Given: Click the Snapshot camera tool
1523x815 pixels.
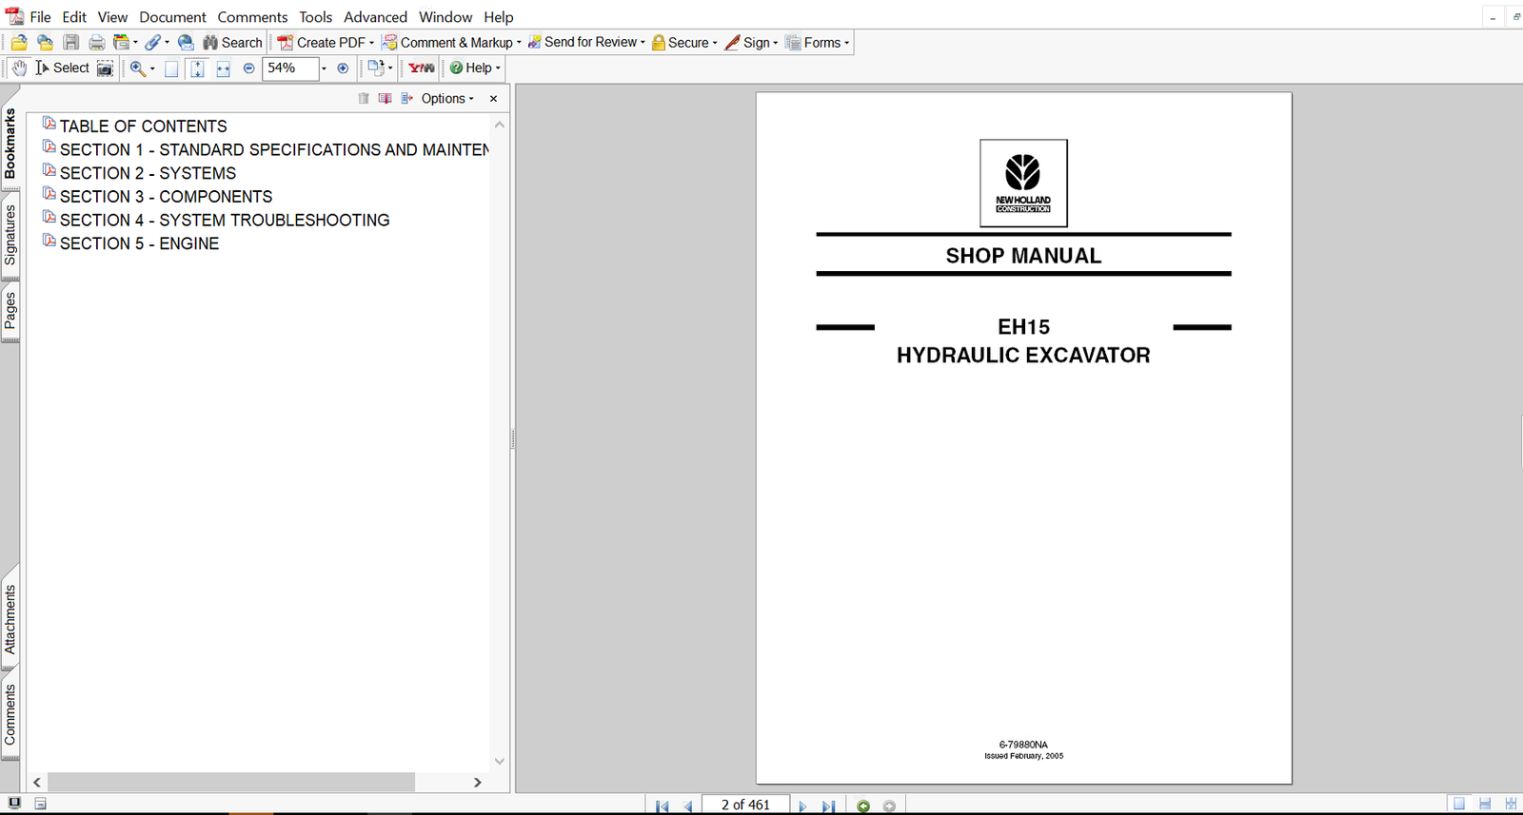Looking at the screenshot, I should 105,68.
